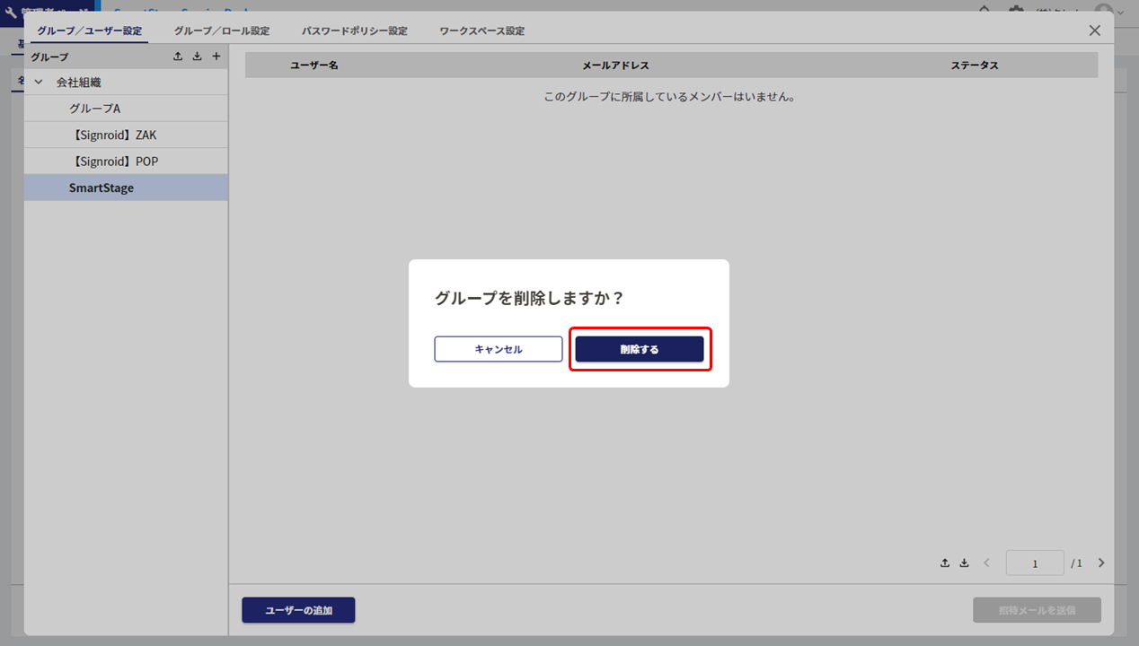Click the download icon beside the user list pagination
The image size is (1139, 646).
pyautogui.click(x=964, y=563)
